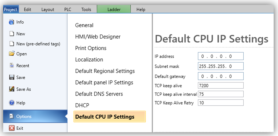This screenshot has height=136, width=278.
Task: Click the Help label in left sidebar
Action: [21, 103]
